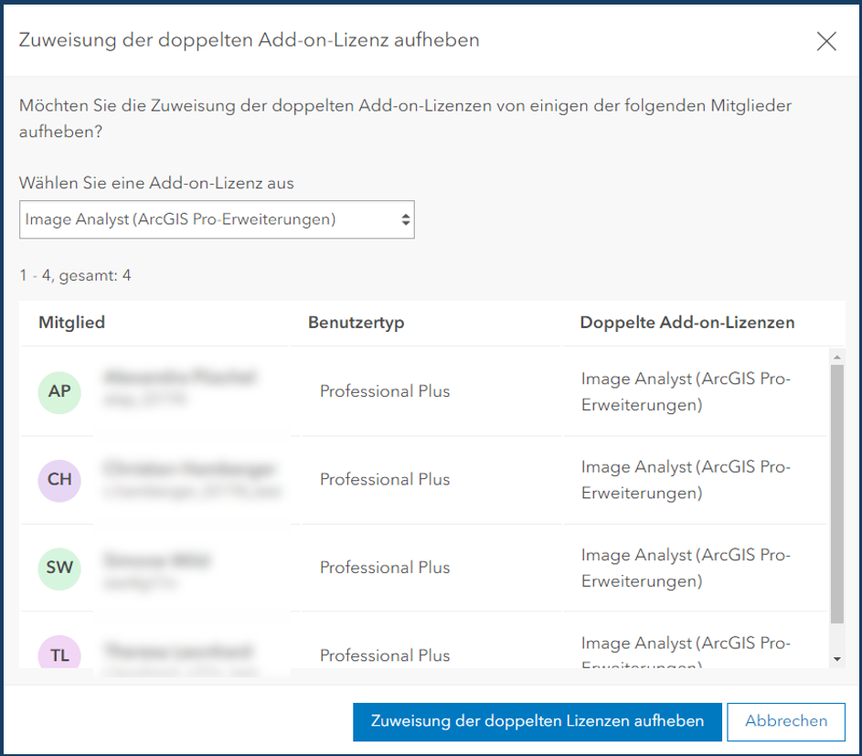Click the blurred name beside the AP avatar
The height and width of the screenshot is (756, 862).
click(x=180, y=378)
